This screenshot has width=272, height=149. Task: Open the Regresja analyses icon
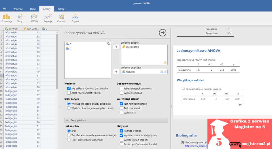coord(48,18)
